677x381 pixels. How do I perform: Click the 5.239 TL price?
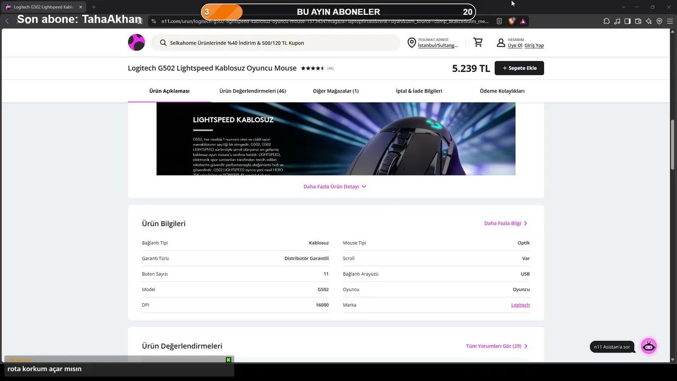pos(471,68)
